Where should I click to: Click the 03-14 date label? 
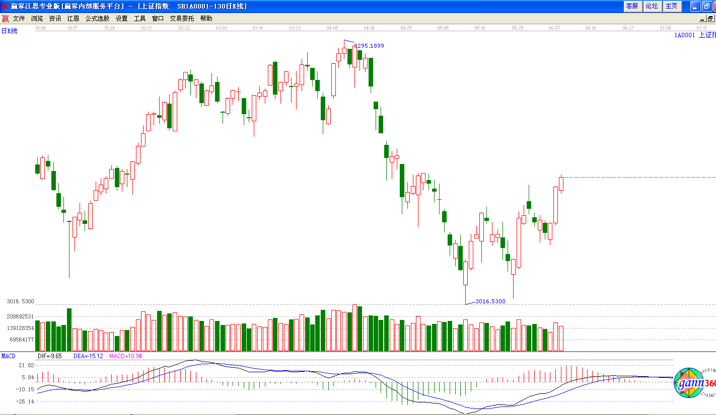tap(258, 28)
